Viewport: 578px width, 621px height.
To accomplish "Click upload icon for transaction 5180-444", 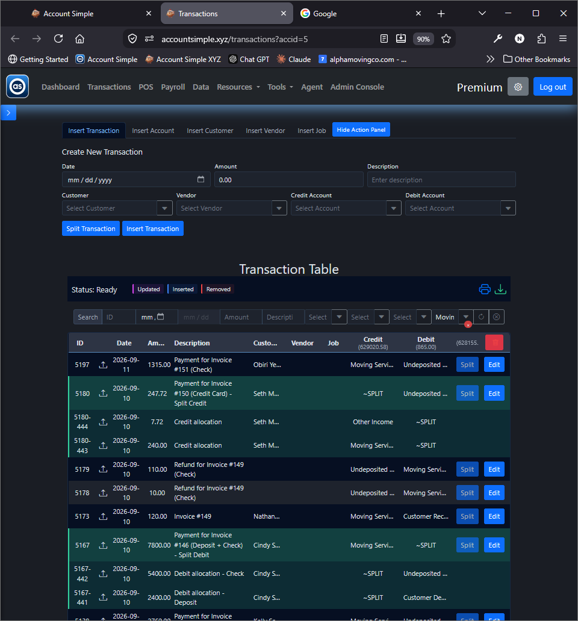I will click(x=103, y=422).
